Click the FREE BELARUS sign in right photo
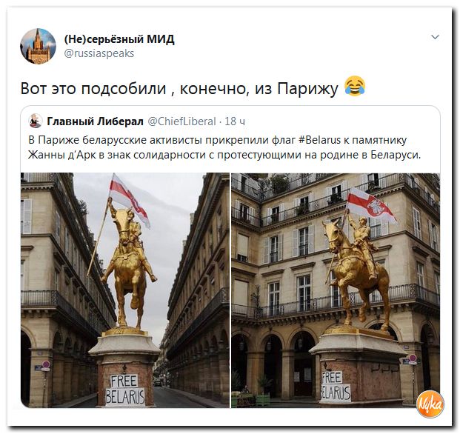This screenshot has width=460, height=434. tap(336, 386)
